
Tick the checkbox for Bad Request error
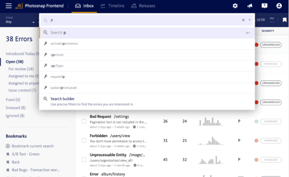pyautogui.click(x=84, y=122)
